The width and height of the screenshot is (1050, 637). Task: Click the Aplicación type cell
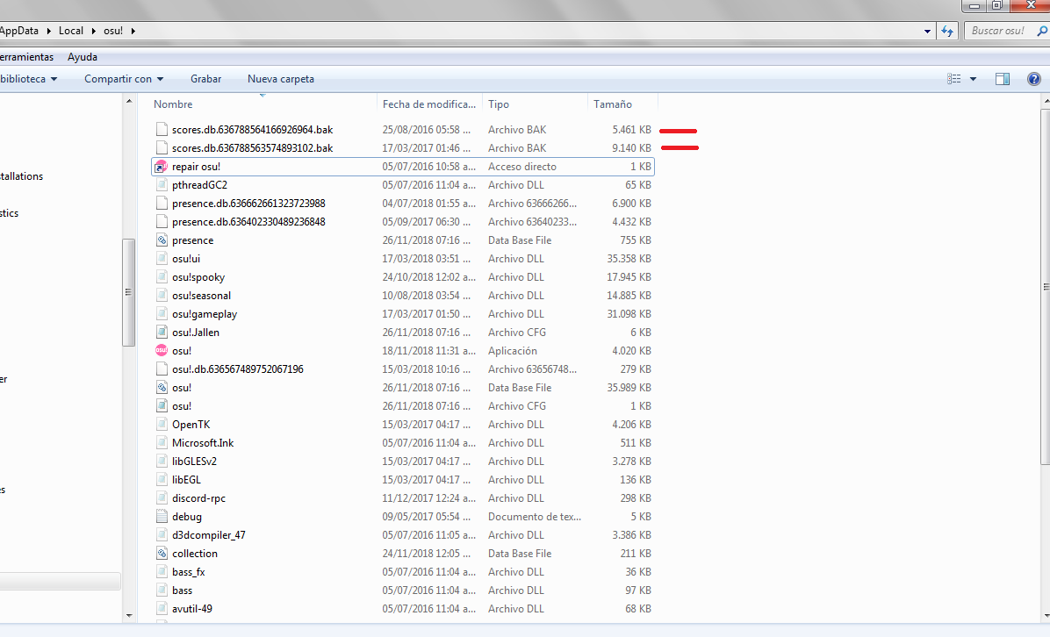coord(513,351)
